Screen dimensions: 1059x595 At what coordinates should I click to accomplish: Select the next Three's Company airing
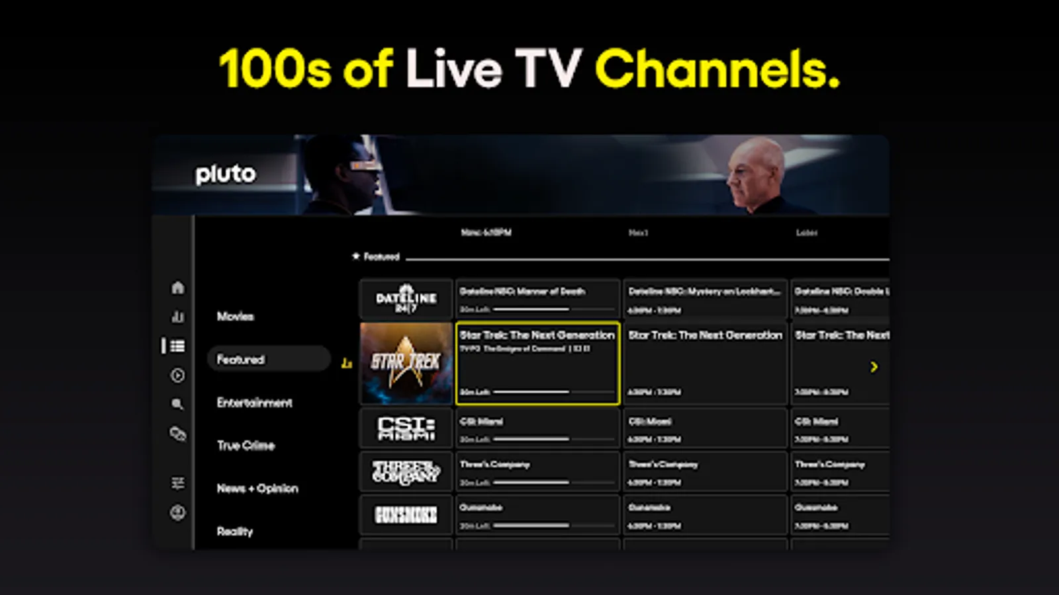705,471
